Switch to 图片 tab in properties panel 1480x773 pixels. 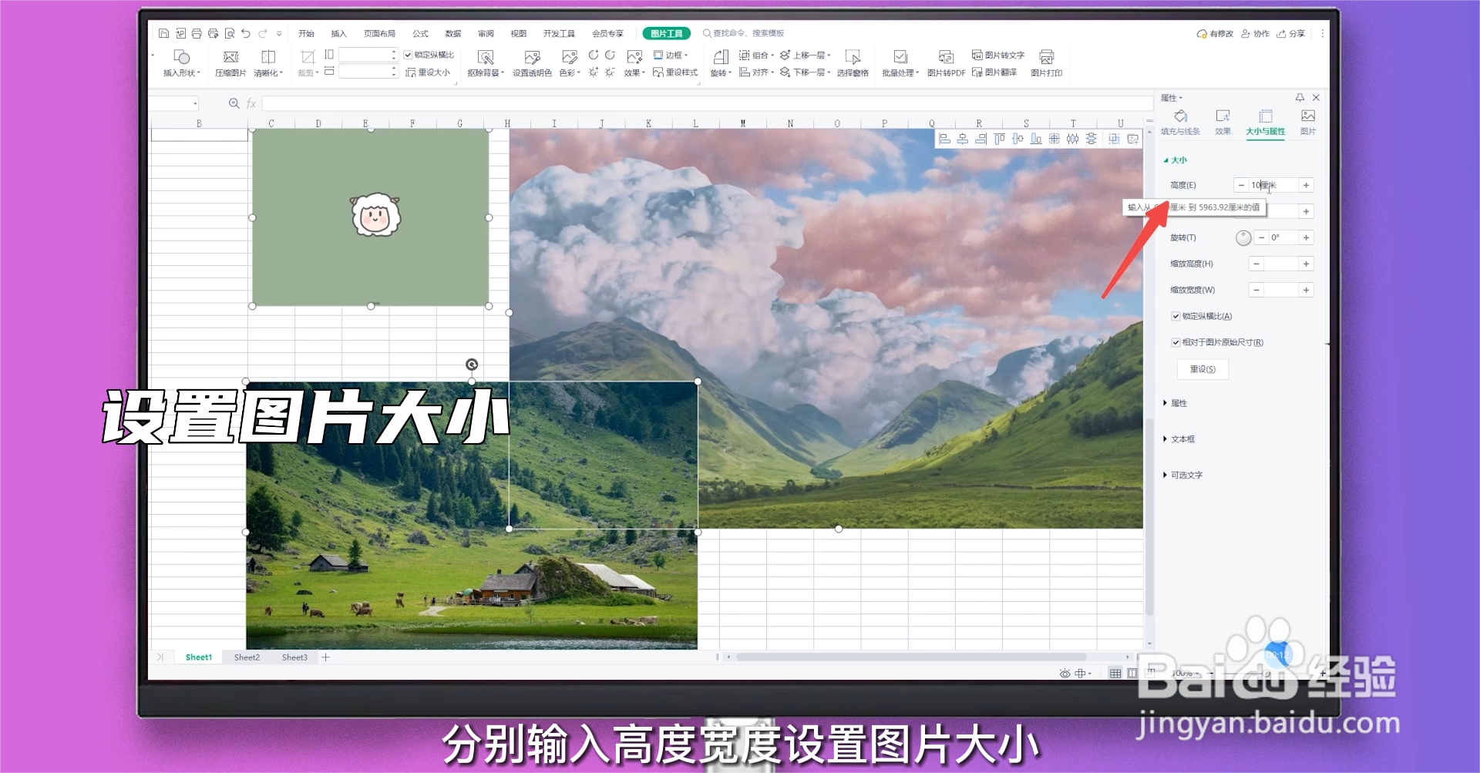point(1308,123)
